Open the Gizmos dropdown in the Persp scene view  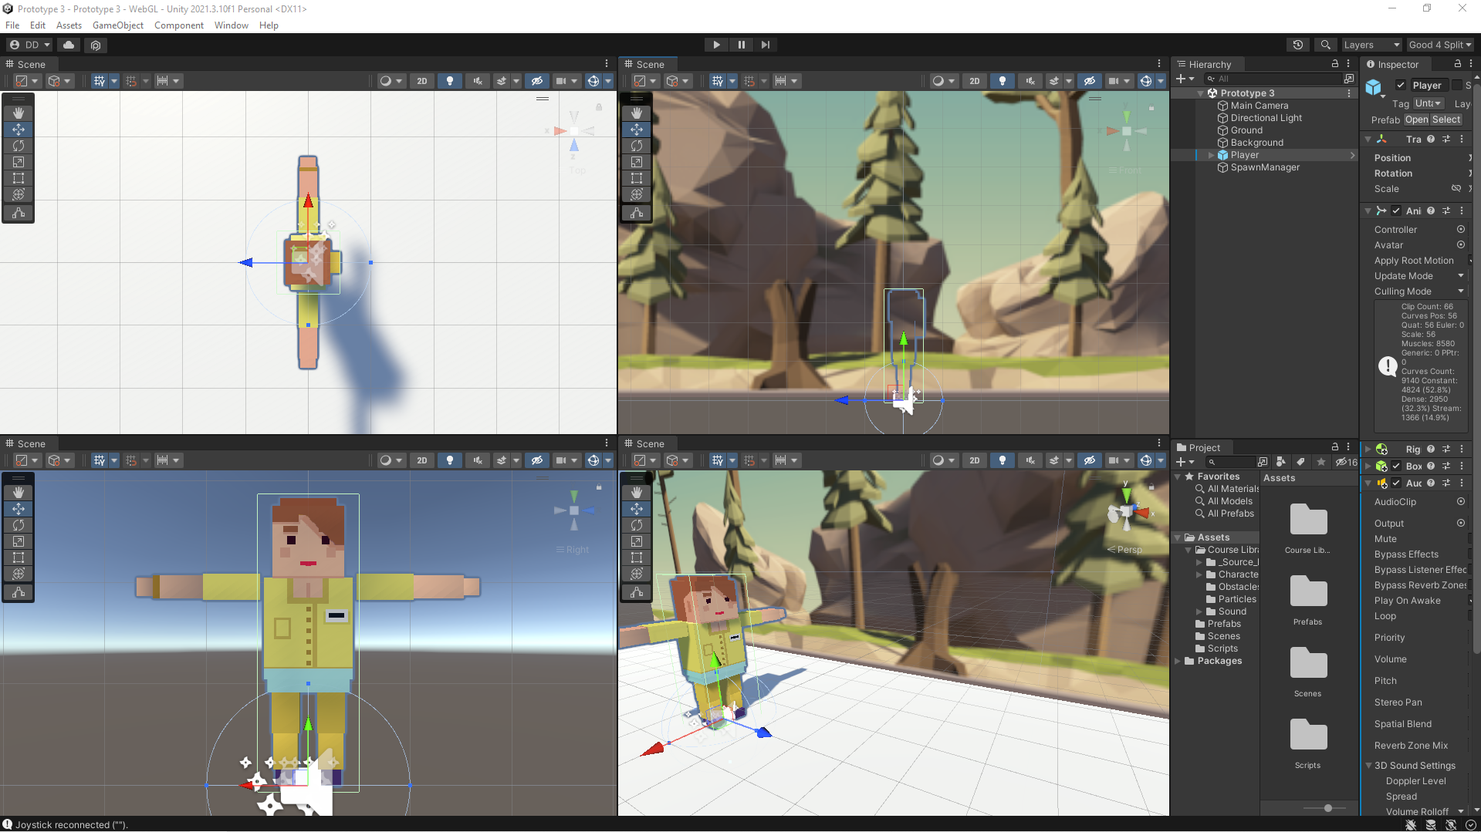(1160, 460)
